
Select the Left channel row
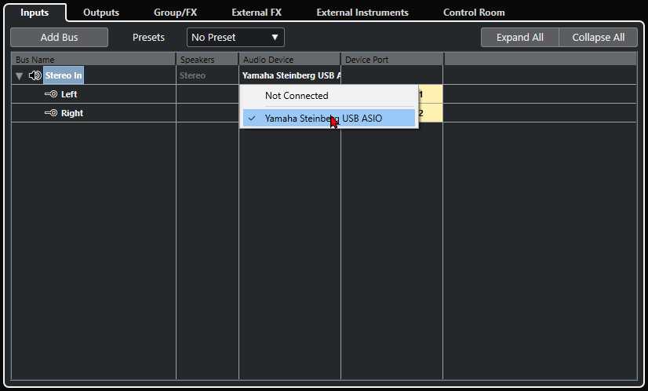(x=69, y=94)
